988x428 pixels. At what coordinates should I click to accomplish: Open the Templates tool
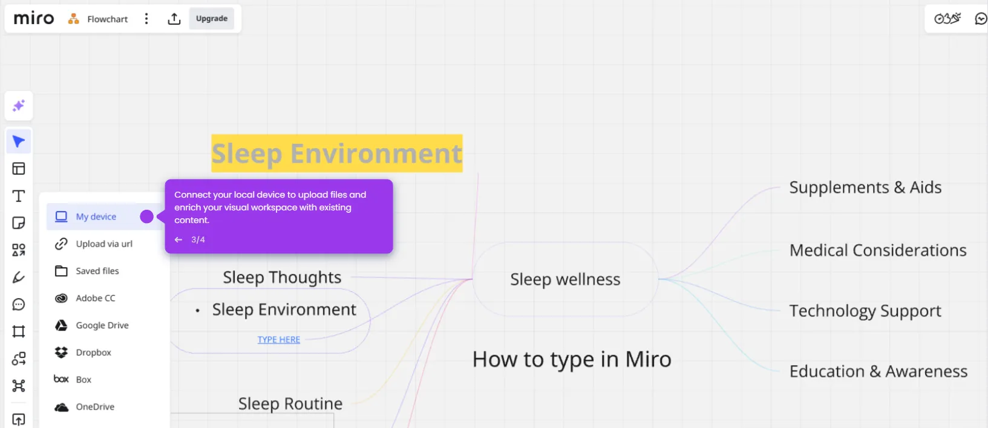19,169
